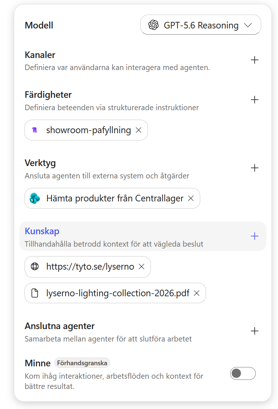This screenshot has height=409, width=278.
Task: Click the document icon beside the PDF
Action: click(x=35, y=293)
